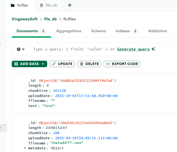177x152 pixels.
Task: Click the EXPORT CODE button
Action: point(122,64)
